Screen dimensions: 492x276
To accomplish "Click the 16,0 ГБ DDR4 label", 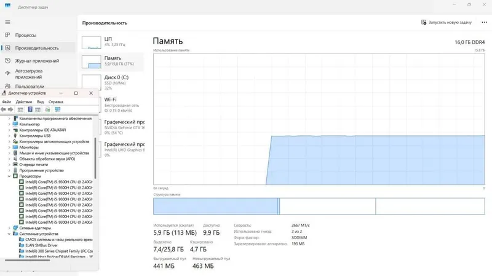I will coord(469,42).
